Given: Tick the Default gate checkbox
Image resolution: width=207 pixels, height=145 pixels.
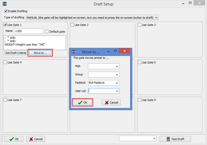Looking at the screenshot, I should click(x=47, y=31).
